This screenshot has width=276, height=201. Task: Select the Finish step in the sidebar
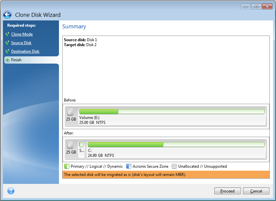click(16, 60)
